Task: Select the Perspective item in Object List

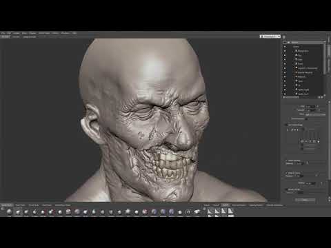Action: click(x=303, y=51)
